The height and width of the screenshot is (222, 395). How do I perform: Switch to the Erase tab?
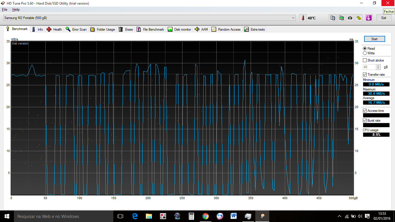coord(126,29)
